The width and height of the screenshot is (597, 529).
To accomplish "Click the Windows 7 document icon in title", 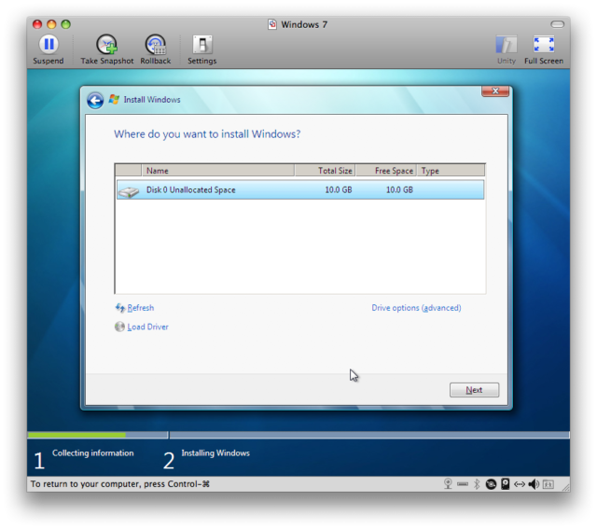I will [272, 24].
